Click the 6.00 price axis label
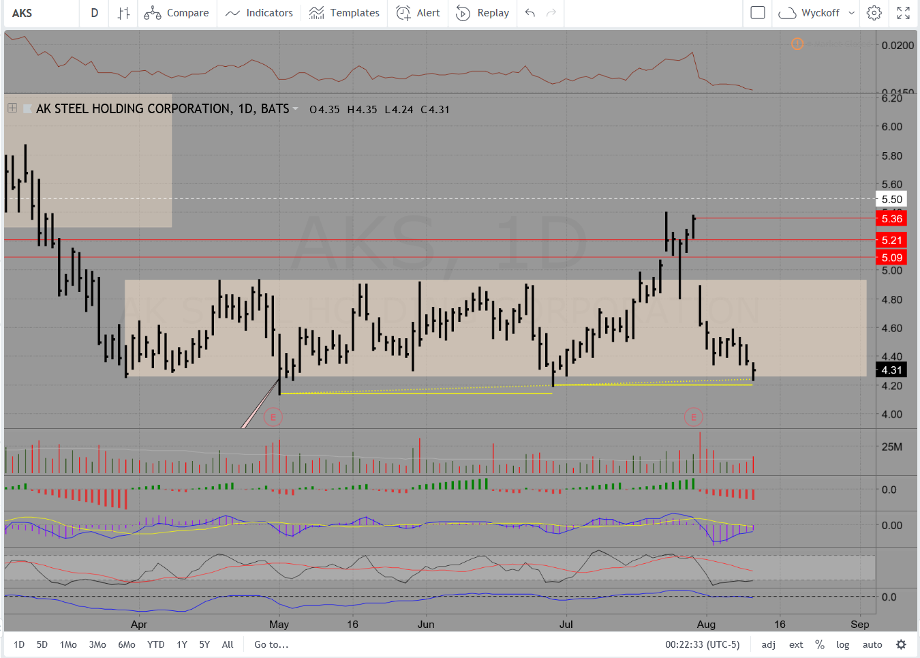Image resolution: width=920 pixels, height=658 pixels. click(x=891, y=126)
